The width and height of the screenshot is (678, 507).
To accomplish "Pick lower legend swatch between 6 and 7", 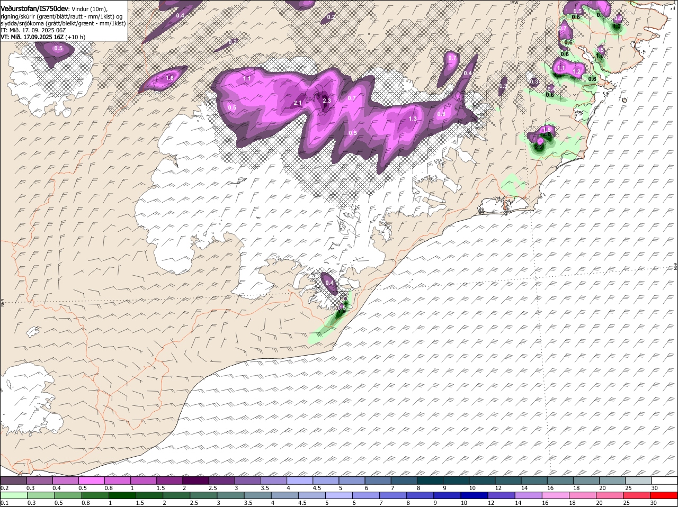I will click(x=367, y=495).
